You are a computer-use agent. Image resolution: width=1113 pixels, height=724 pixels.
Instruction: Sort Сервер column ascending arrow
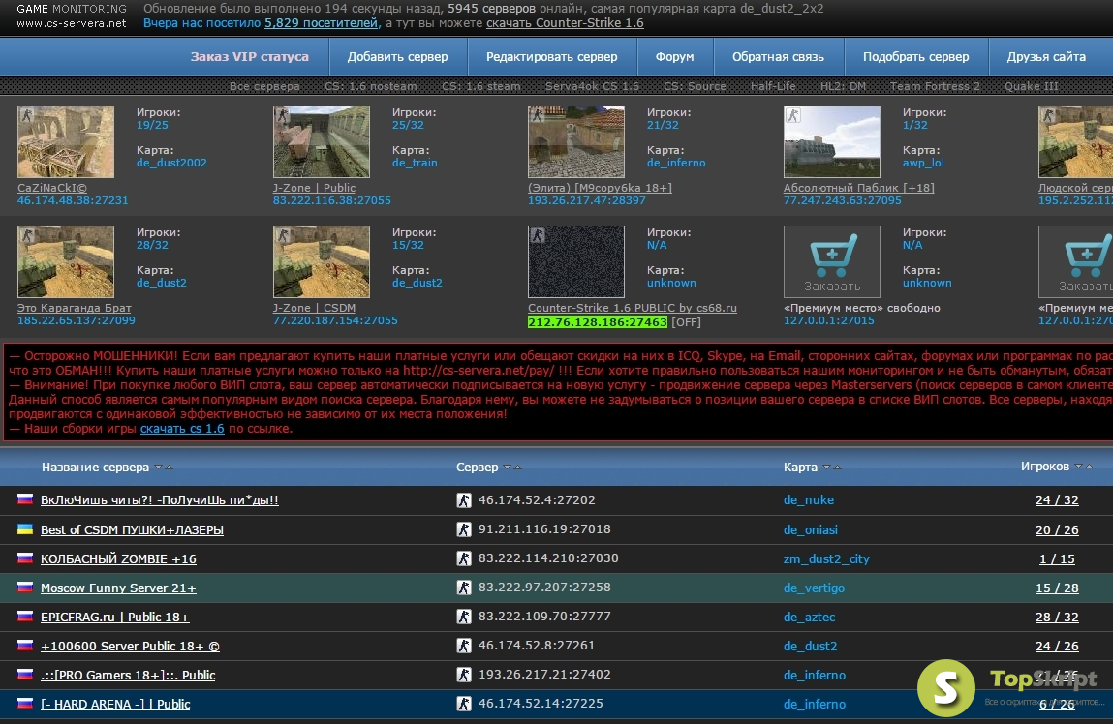click(x=517, y=468)
